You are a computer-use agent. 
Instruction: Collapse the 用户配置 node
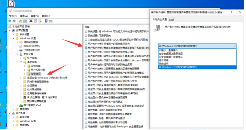[x=10, y=113]
